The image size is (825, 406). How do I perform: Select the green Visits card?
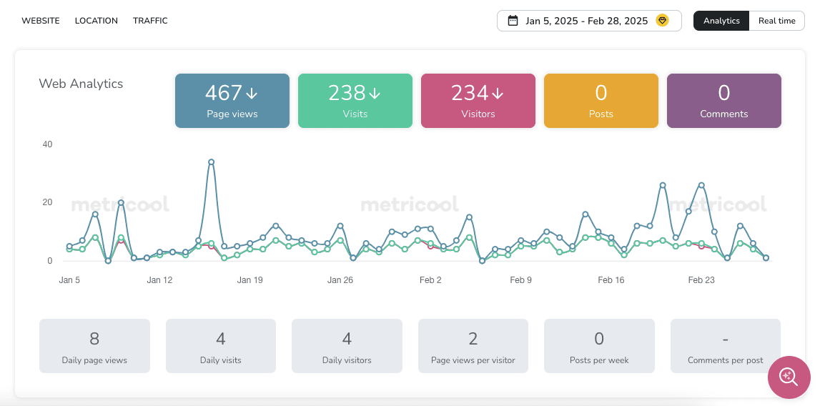pyautogui.click(x=355, y=101)
